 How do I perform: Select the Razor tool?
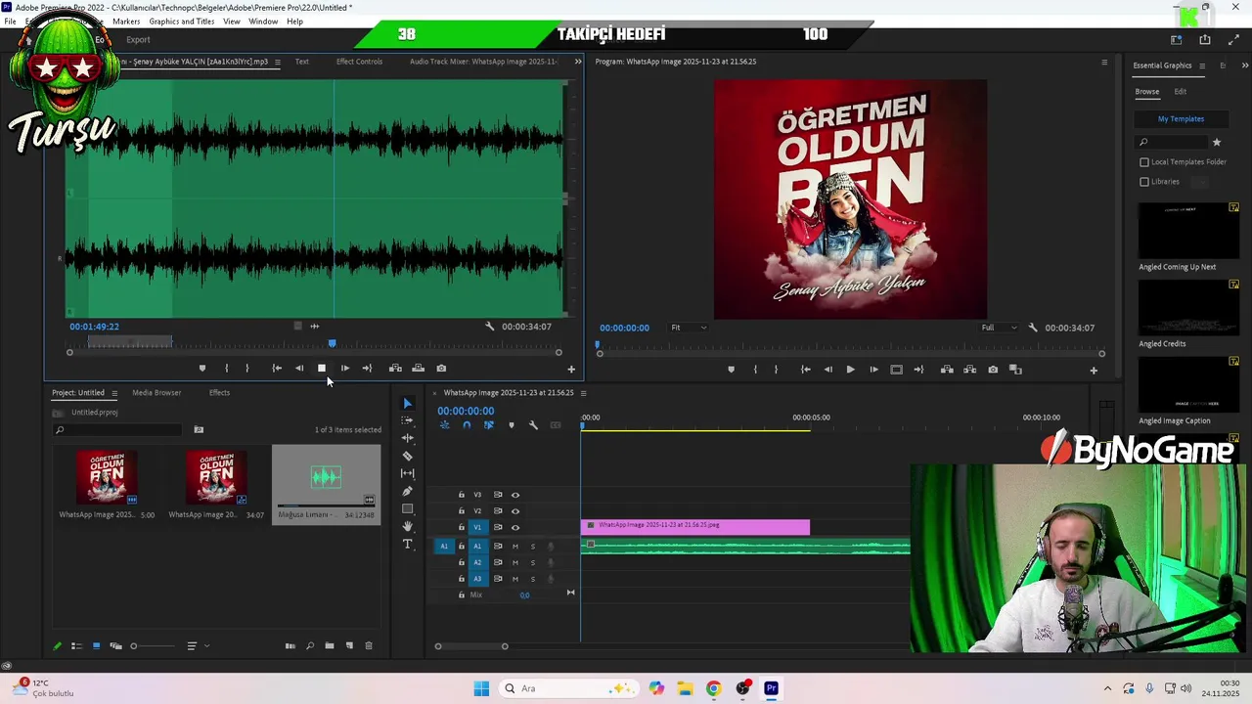tap(408, 456)
